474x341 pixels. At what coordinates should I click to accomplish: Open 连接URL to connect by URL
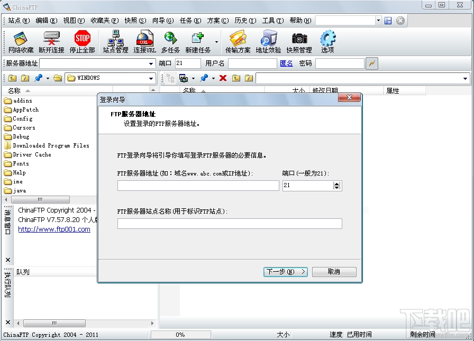pos(145,42)
